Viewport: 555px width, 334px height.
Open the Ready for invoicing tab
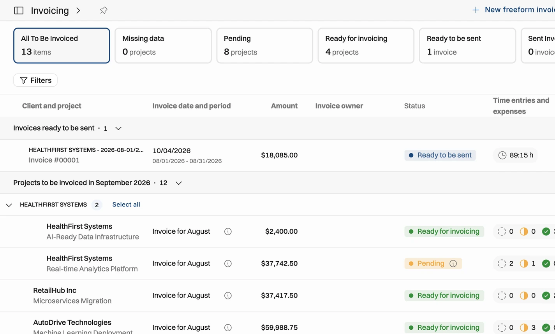366,45
